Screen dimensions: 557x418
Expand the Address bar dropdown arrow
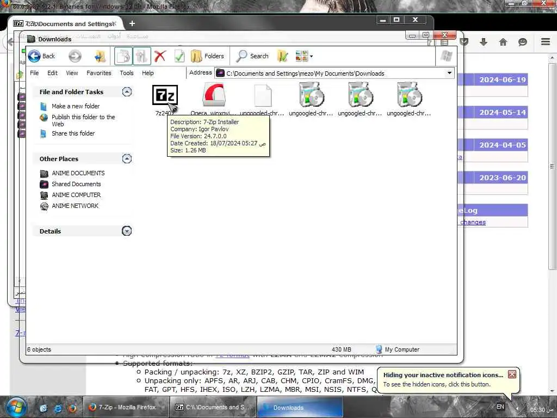click(x=449, y=73)
